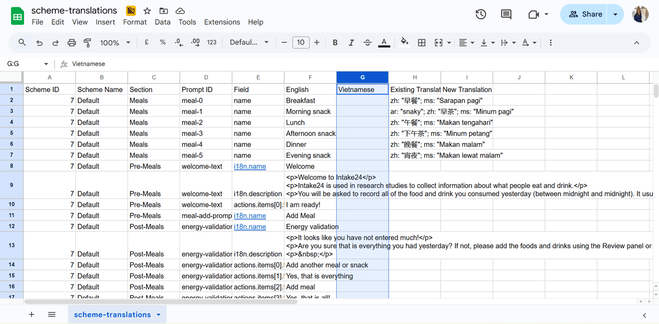Screen dimensions: 659x324
Task: Open i18n.name link in row 8
Action: (x=250, y=166)
